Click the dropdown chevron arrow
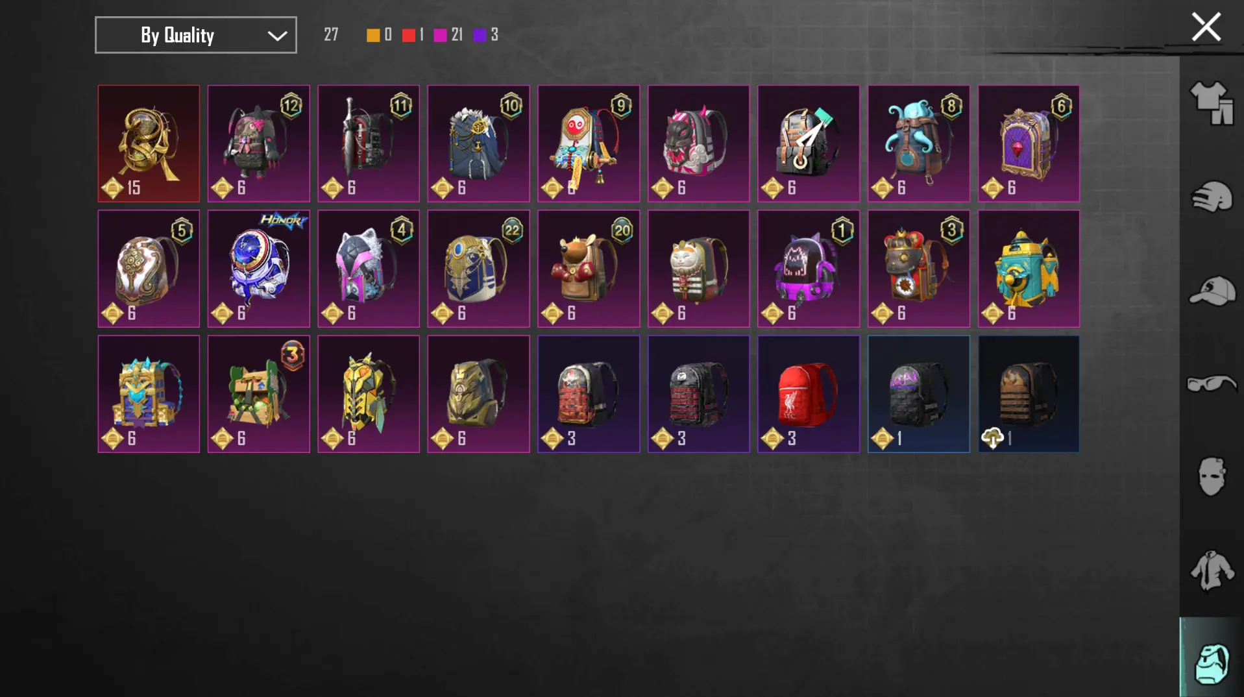Screen dimensions: 1244x697 point(277,36)
